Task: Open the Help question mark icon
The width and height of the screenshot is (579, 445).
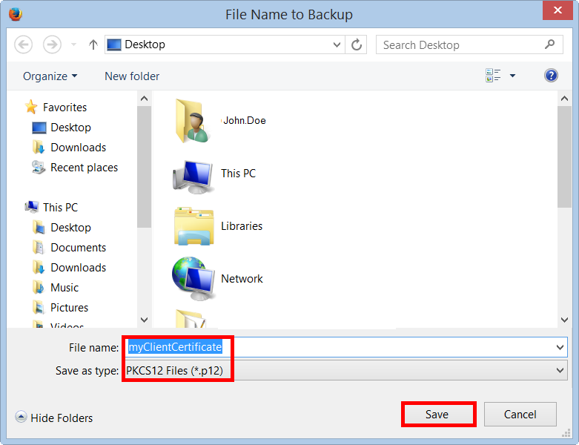Action: (551, 76)
